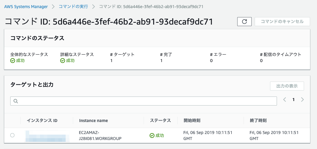Click the value 1 under # 完了

tap(161, 61)
